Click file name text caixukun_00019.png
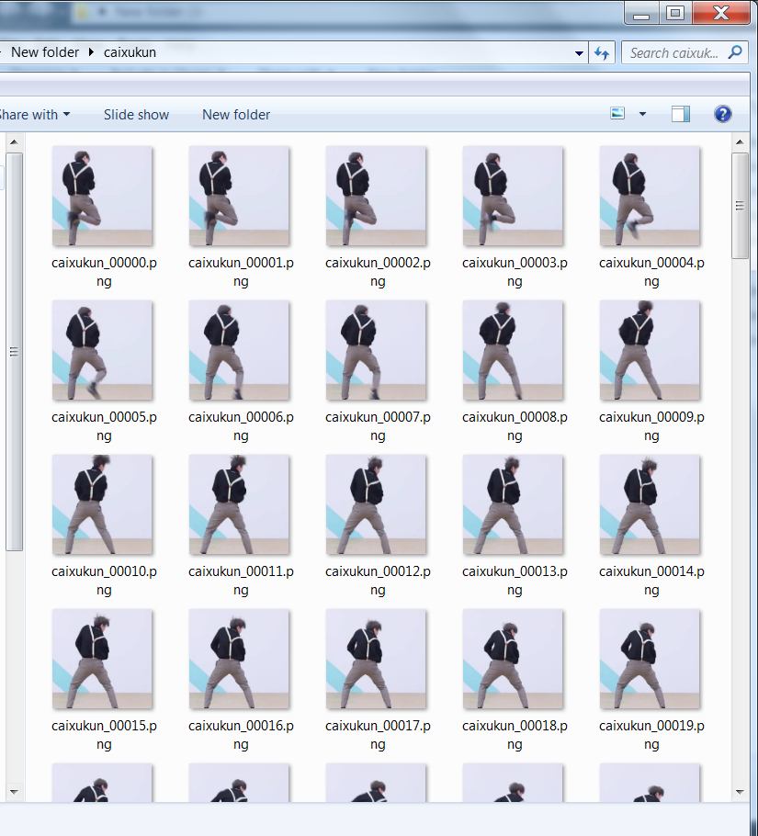The height and width of the screenshot is (836, 758). [651, 735]
